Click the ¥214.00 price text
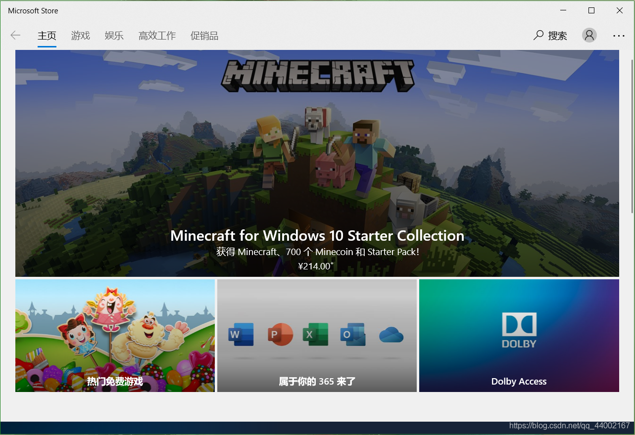 tap(316, 266)
